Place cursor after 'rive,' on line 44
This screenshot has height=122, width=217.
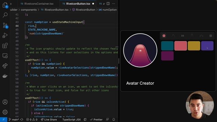point(36,26)
